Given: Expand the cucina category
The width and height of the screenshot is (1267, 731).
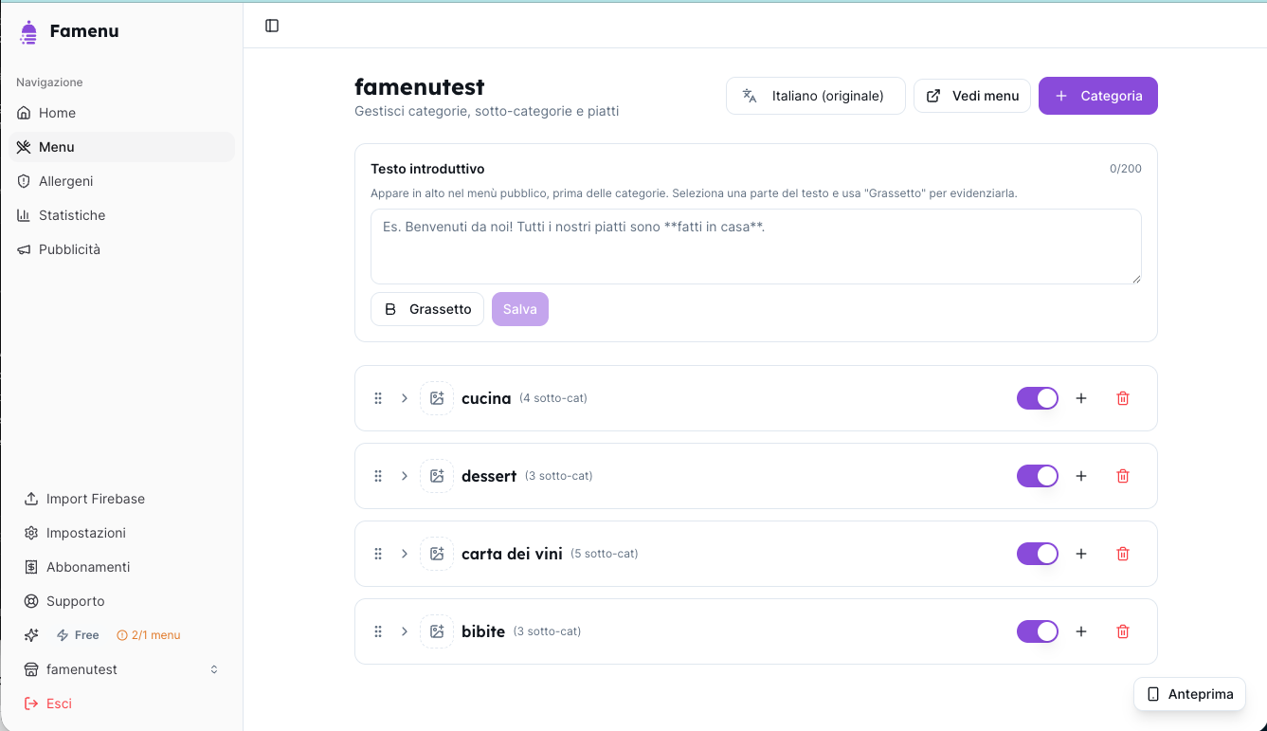Looking at the screenshot, I should click(405, 398).
